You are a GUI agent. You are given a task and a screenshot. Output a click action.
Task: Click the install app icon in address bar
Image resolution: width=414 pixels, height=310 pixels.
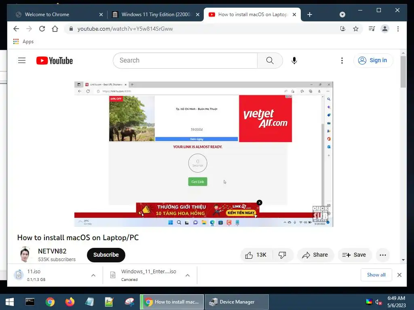[x=343, y=29]
